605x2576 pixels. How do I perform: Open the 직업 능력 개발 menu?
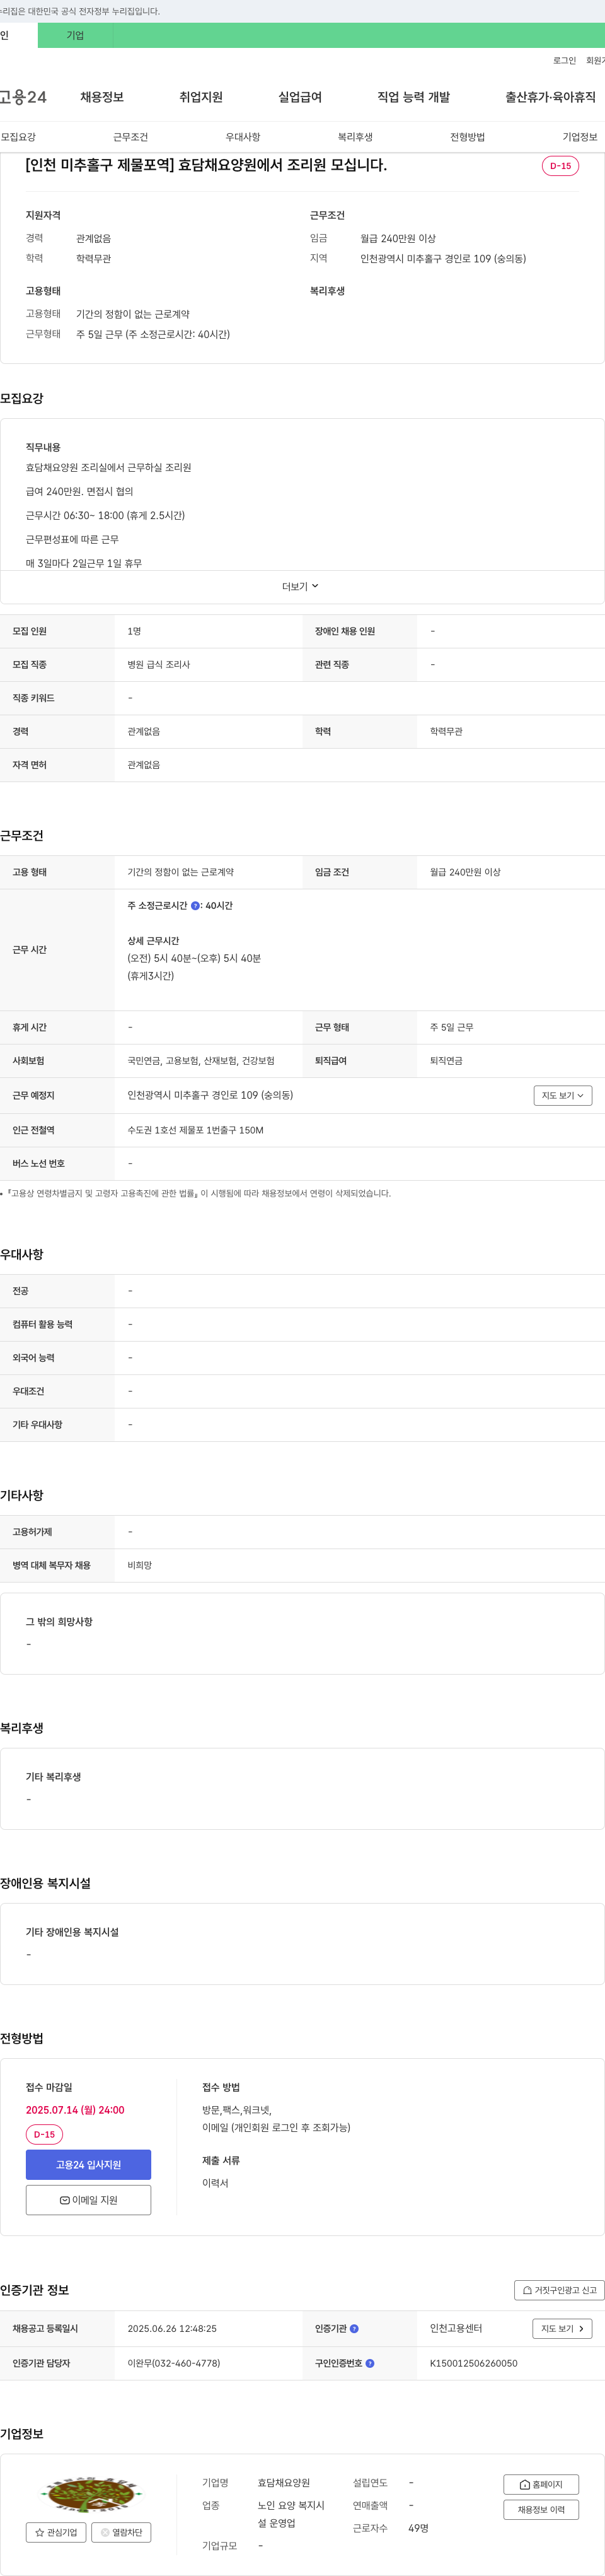pyautogui.click(x=413, y=97)
